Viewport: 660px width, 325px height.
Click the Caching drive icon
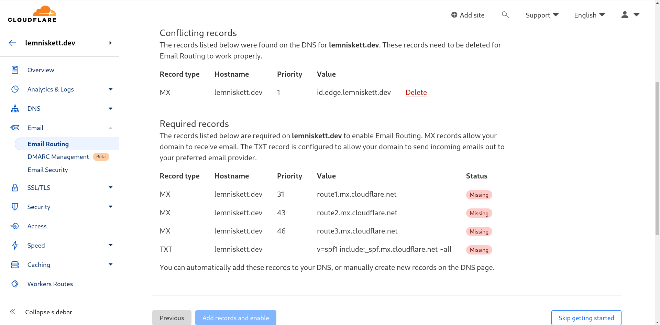(15, 264)
